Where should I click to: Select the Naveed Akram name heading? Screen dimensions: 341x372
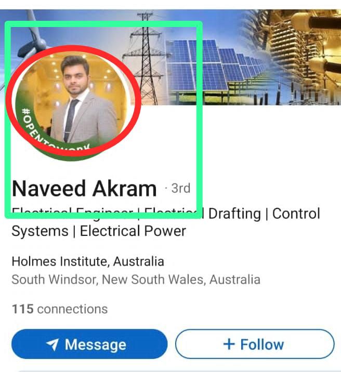coord(84,189)
